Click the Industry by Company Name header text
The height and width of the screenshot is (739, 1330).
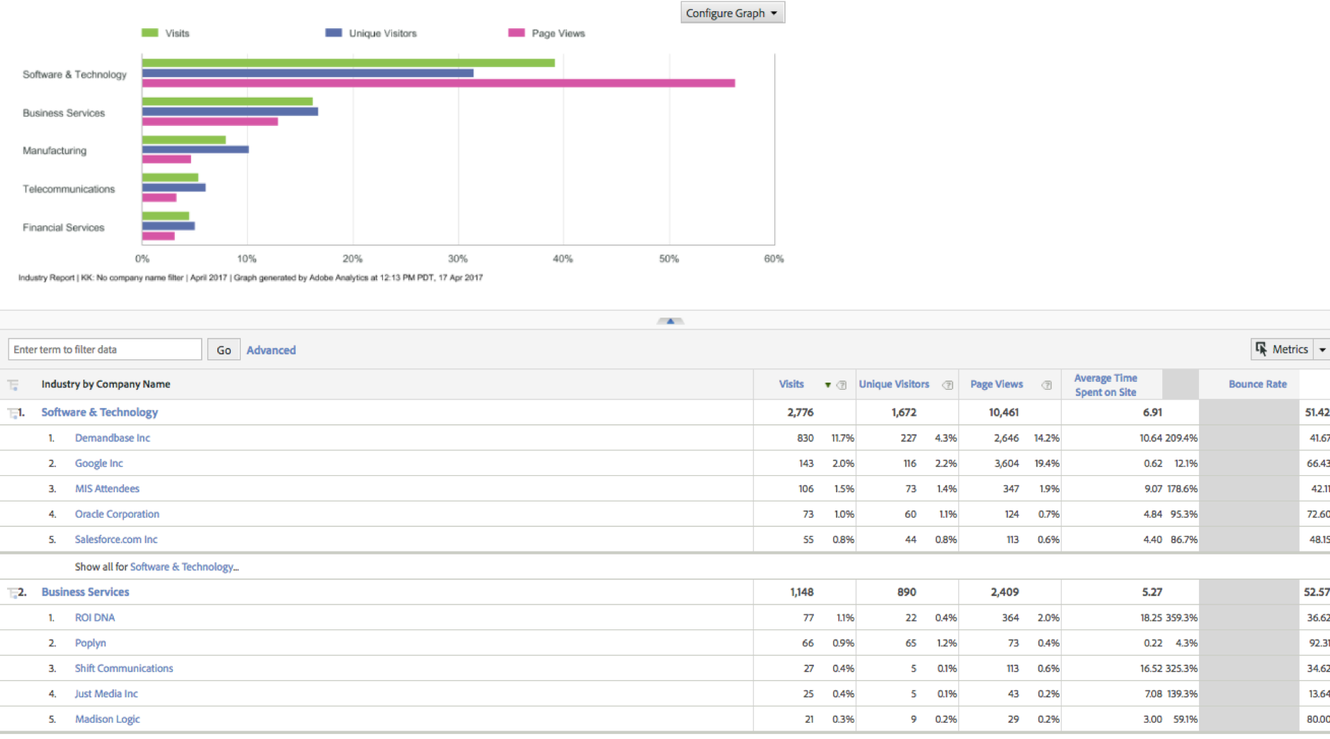[105, 384]
